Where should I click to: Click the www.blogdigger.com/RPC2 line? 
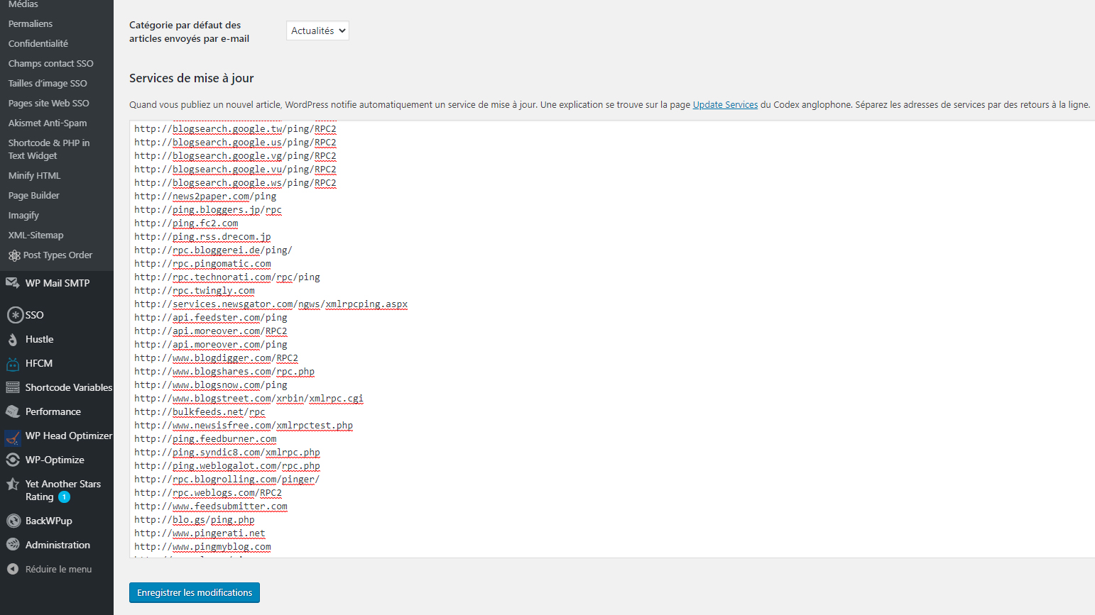[216, 358]
